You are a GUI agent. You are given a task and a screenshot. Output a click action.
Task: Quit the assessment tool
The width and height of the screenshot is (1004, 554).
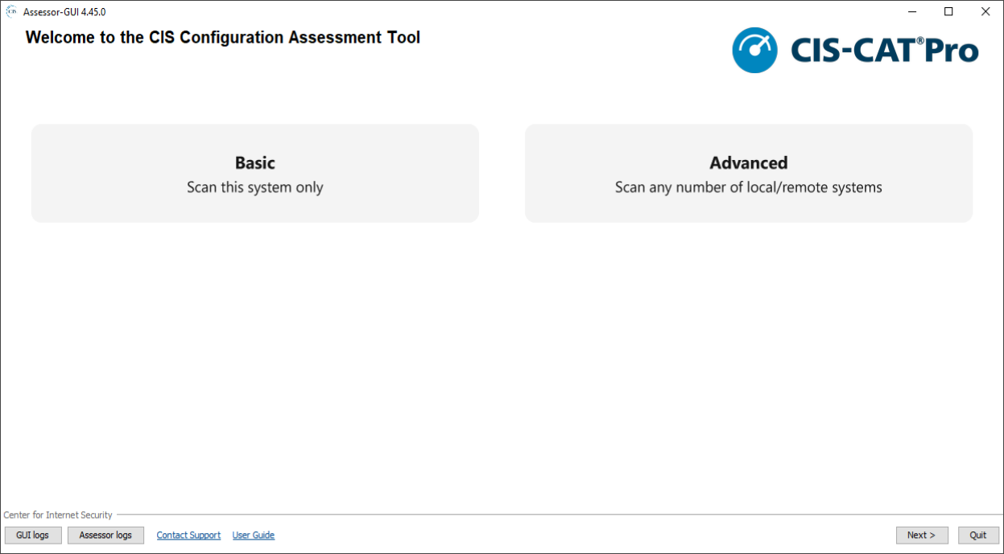(978, 536)
